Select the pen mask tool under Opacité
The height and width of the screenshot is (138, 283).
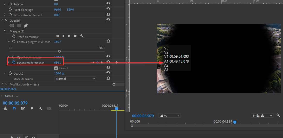26,25
